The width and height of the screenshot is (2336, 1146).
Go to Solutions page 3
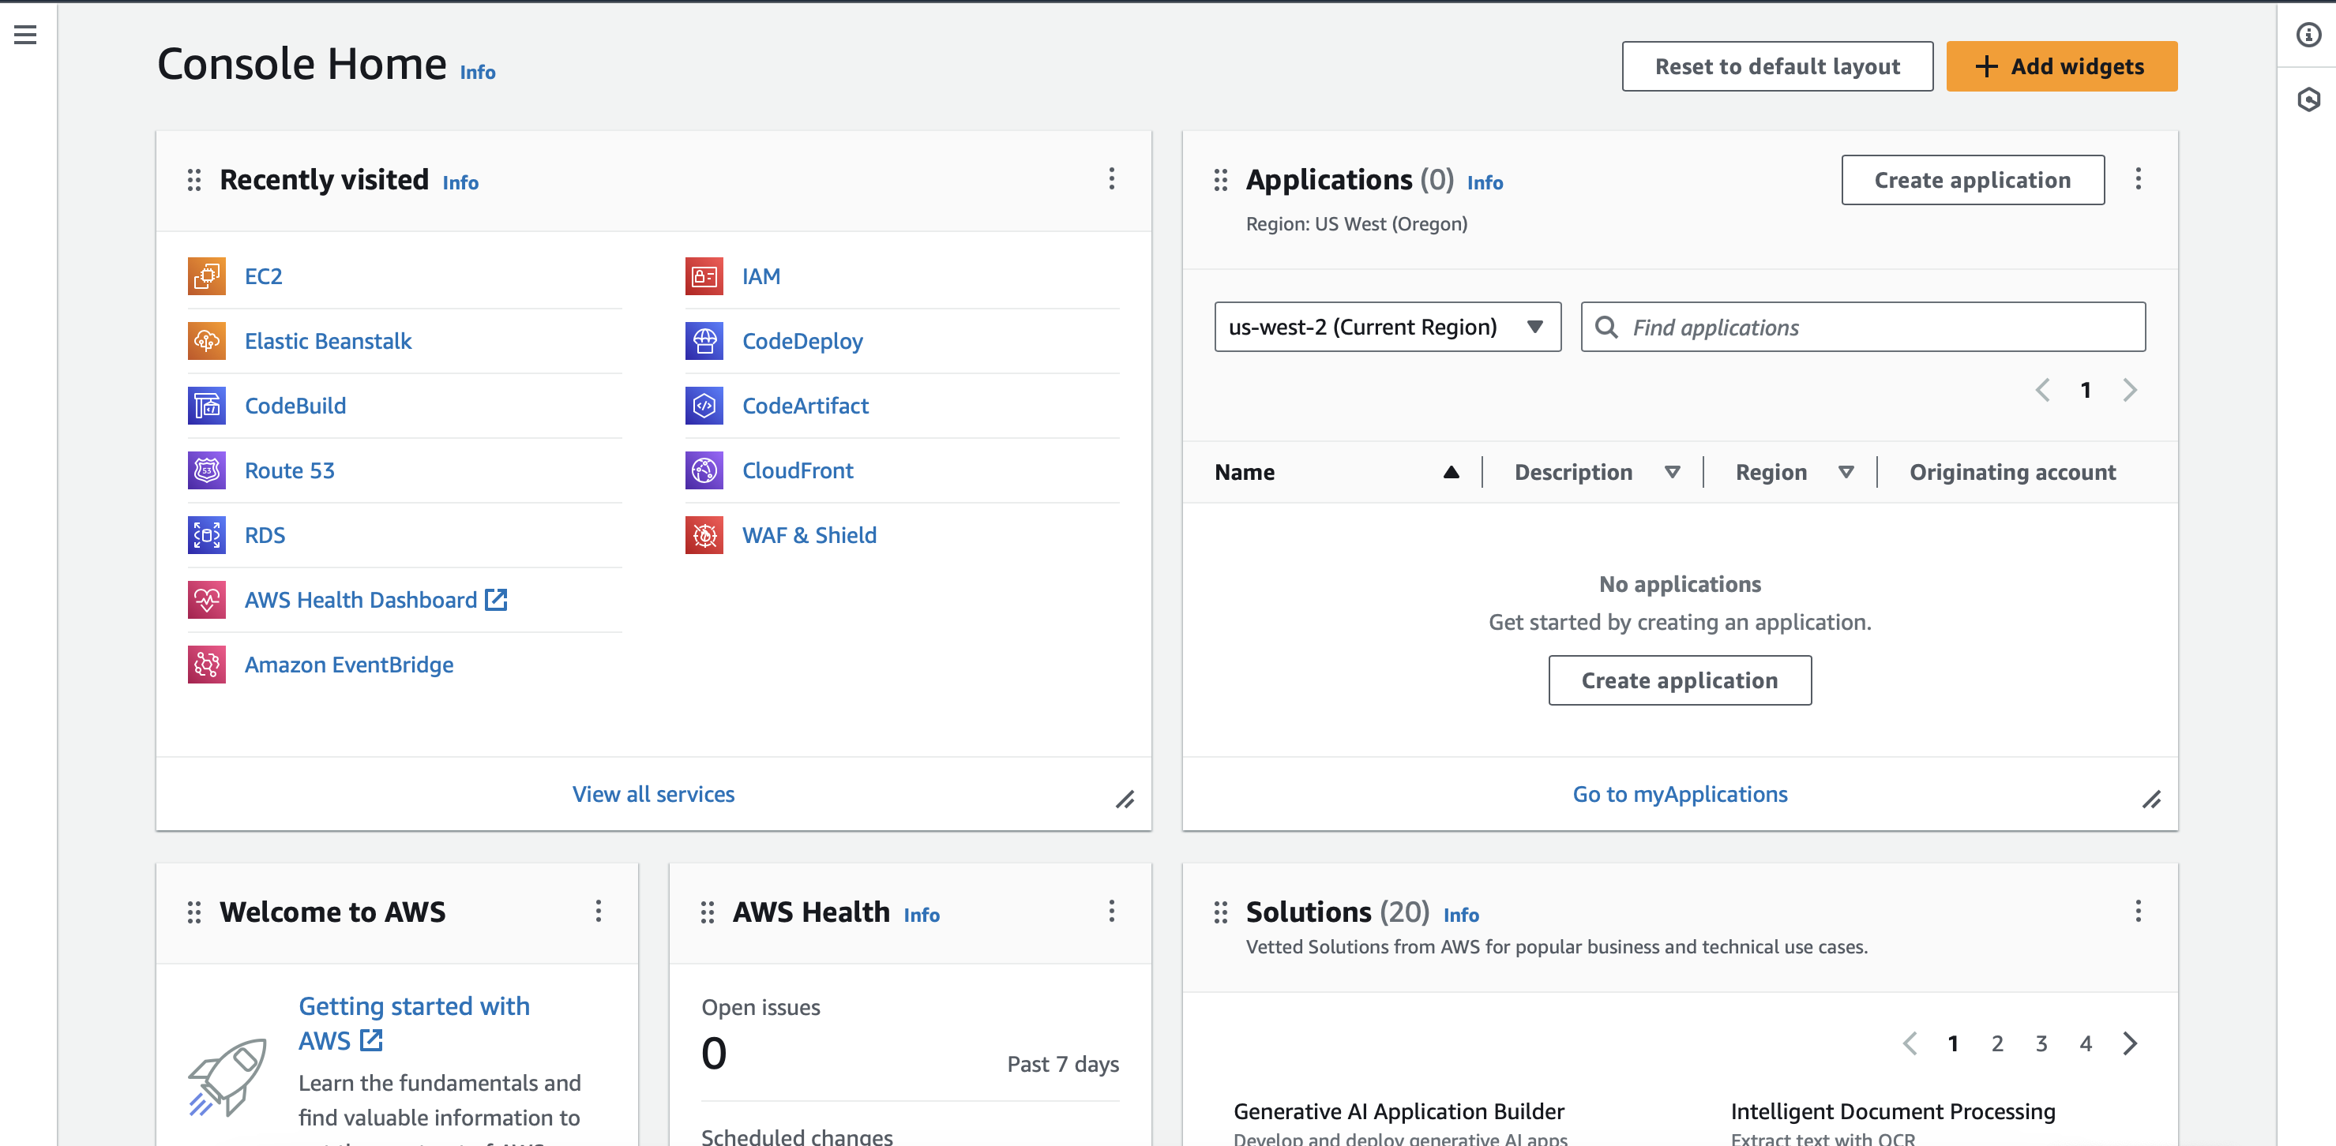(x=2041, y=1043)
